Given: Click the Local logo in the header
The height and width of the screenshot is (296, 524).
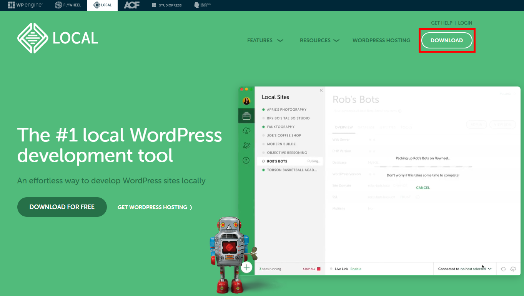Looking at the screenshot, I should (58, 38).
